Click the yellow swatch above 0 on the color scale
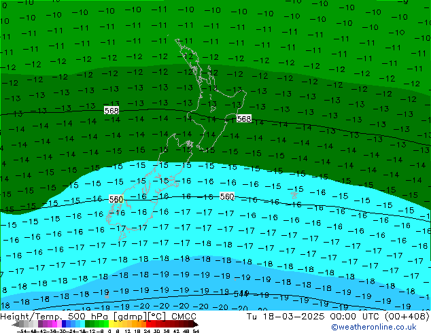Screen dimensions: 431x333 (x=111, y=324)
